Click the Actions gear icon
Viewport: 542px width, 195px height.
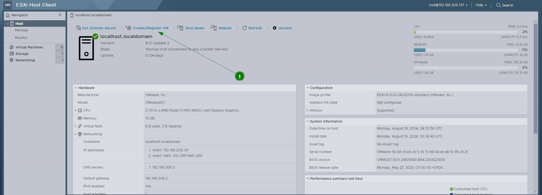click(275, 28)
